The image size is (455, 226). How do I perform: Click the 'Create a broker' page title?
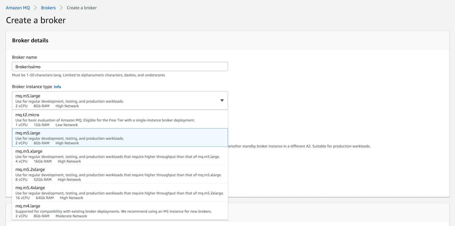(36, 20)
